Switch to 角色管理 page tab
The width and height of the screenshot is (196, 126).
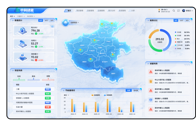30,16
